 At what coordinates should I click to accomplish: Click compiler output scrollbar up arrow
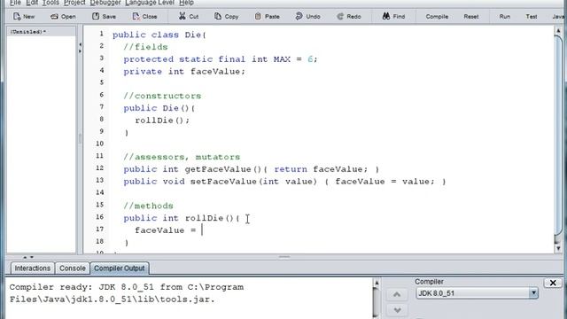(376, 284)
